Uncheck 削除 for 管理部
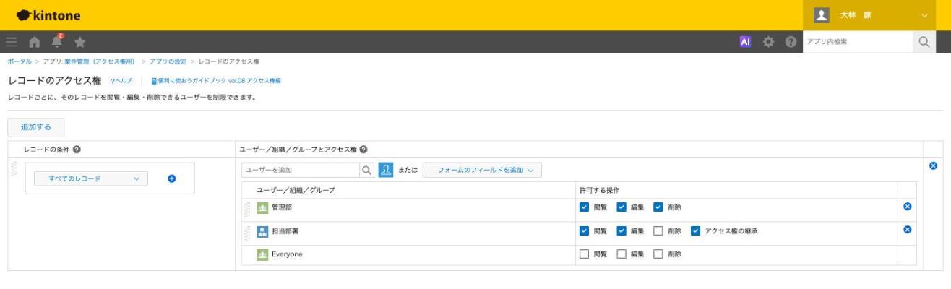This screenshot has height=289, width=951. 658,207
